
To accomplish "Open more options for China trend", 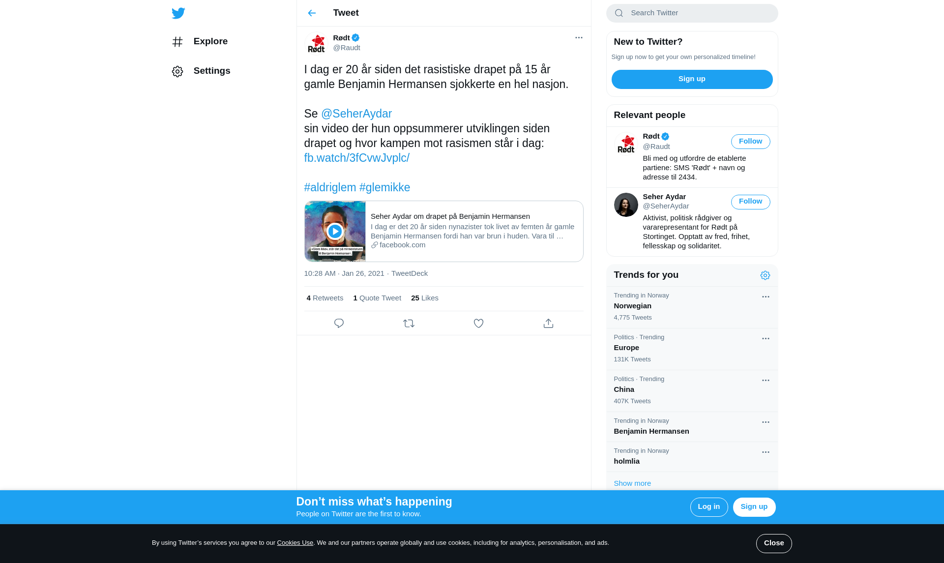I will 766,381.
